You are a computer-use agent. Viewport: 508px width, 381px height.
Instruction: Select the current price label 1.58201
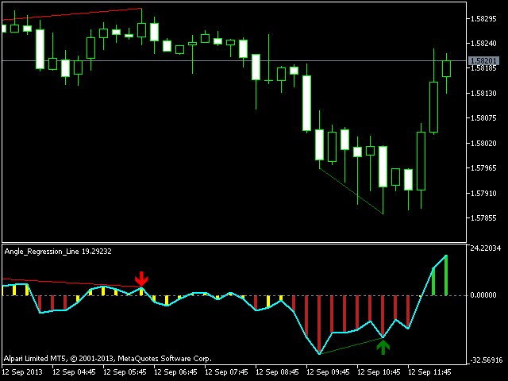tap(483, 60)
